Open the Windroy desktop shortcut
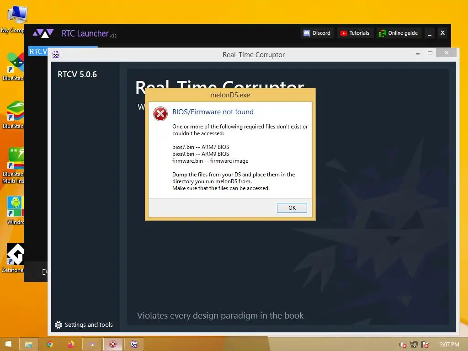The height and width of the screenshot is (351, 468). pos(14,210)
